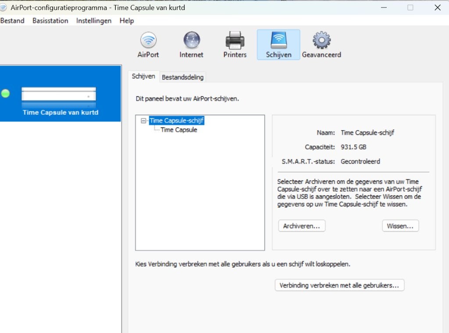
Task: Open the AirPort toolbar section
Action: (x=148, y=45)
